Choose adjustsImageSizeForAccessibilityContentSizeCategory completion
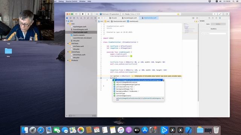Screen dimensions: 241x135 point(138,80)
